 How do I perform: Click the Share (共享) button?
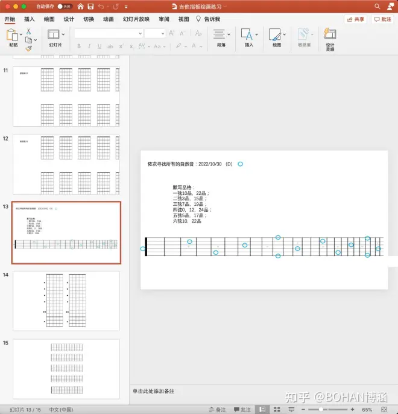click(x=356, y=19)
